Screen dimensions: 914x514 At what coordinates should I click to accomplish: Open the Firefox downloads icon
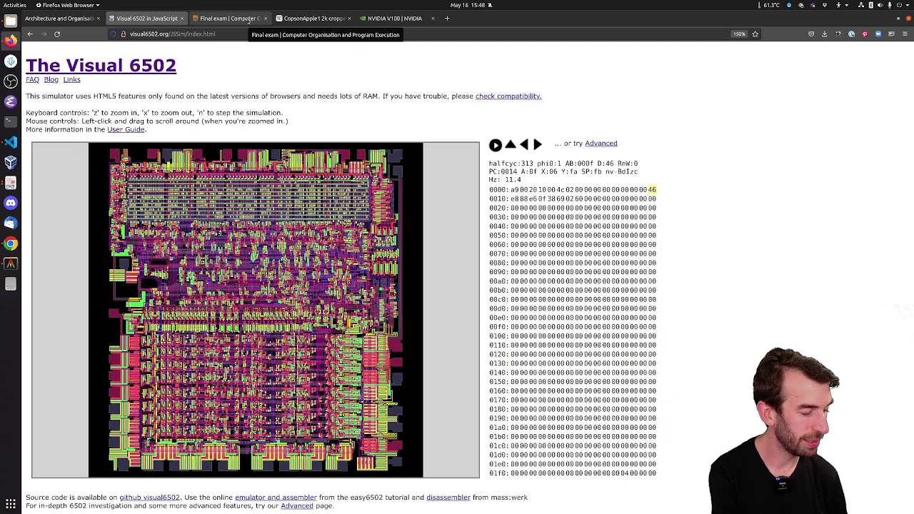824,34
